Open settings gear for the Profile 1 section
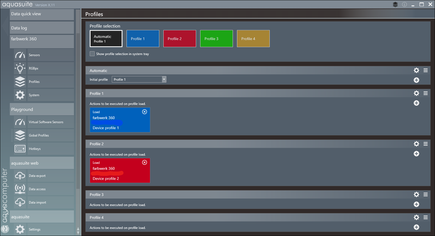The height and width of the screenshot is (236, 435). [416, 93]
